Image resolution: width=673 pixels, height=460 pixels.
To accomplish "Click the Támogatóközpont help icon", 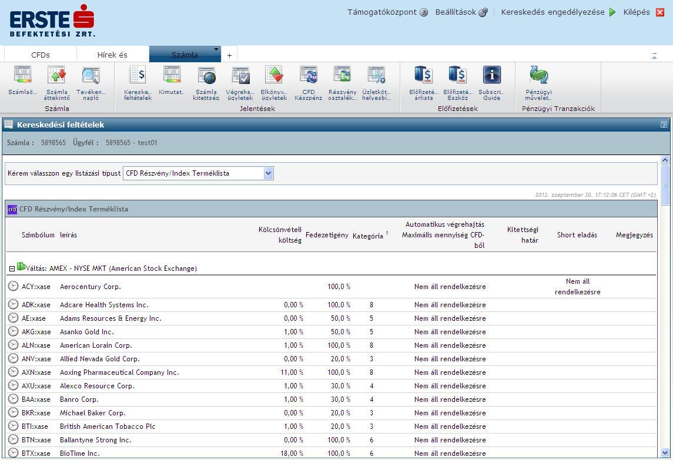I will pyautogui.click(x=424, y=12).
